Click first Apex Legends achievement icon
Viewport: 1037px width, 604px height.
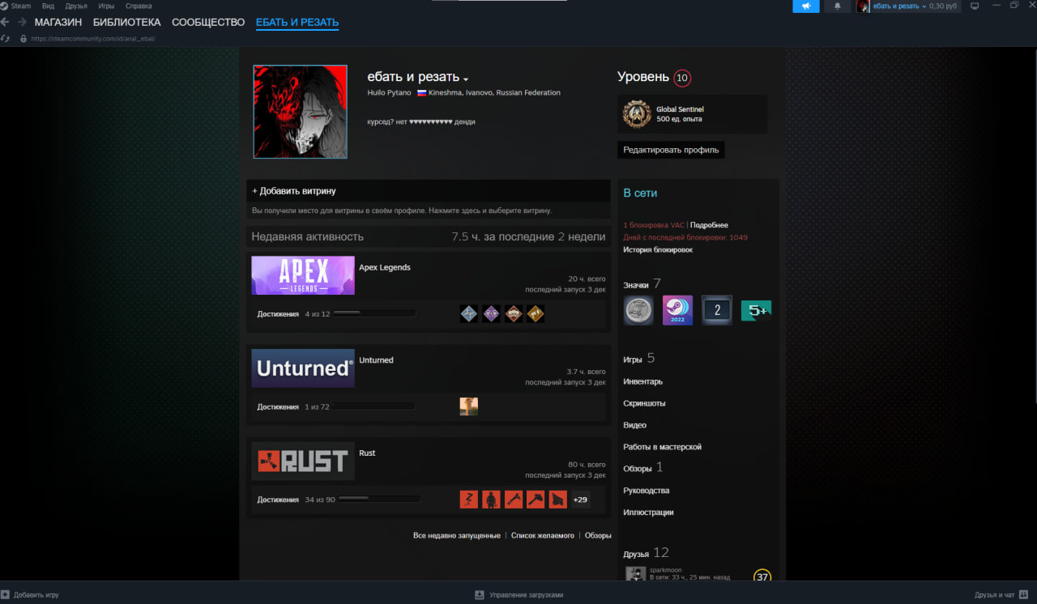click(x=469, y=313)
